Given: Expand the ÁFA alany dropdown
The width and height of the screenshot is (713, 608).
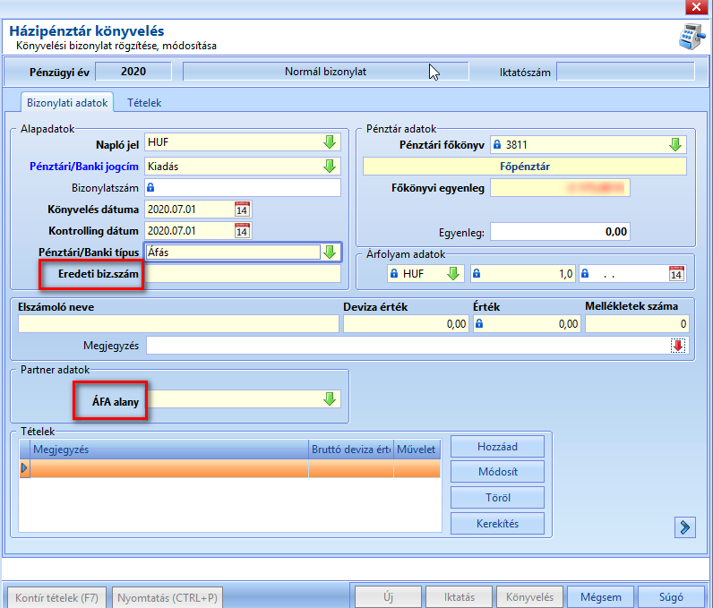Looking at the screenshot, I should [x=330, y=399].
